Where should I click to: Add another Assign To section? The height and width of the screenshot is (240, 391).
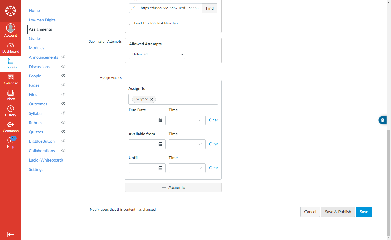point(173,187)
